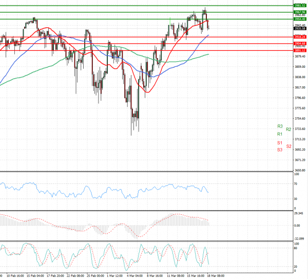The height and width of the screenshot is (279, 308).
Task: Click the stochastic panel 20 level label
Action: click(296, 267)
